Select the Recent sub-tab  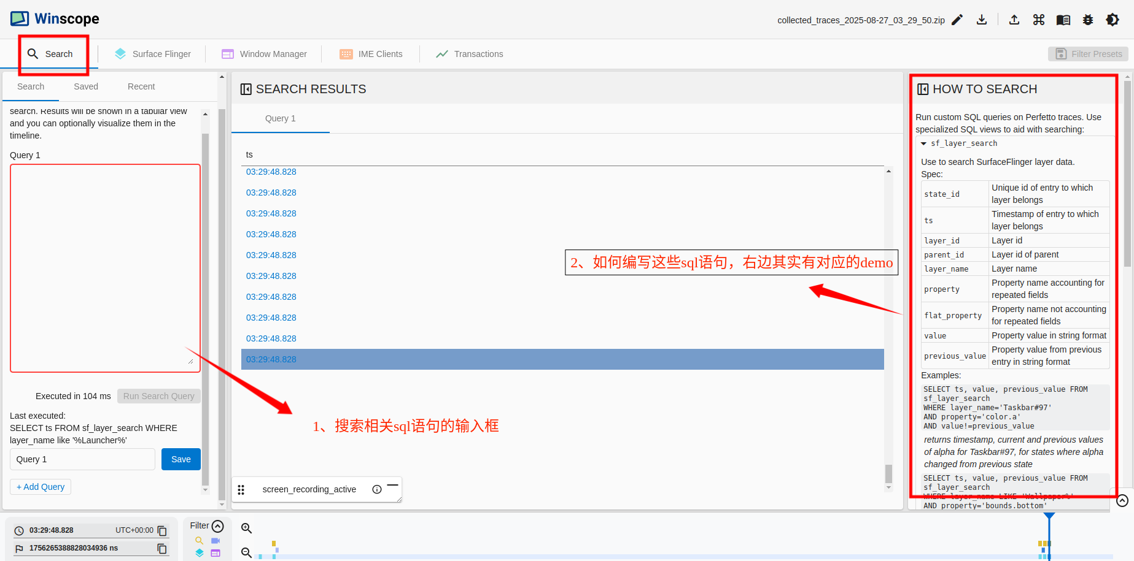click(141, 86)
